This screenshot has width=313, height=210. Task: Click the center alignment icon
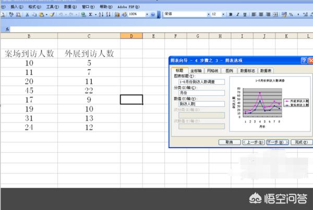point(261,15)
